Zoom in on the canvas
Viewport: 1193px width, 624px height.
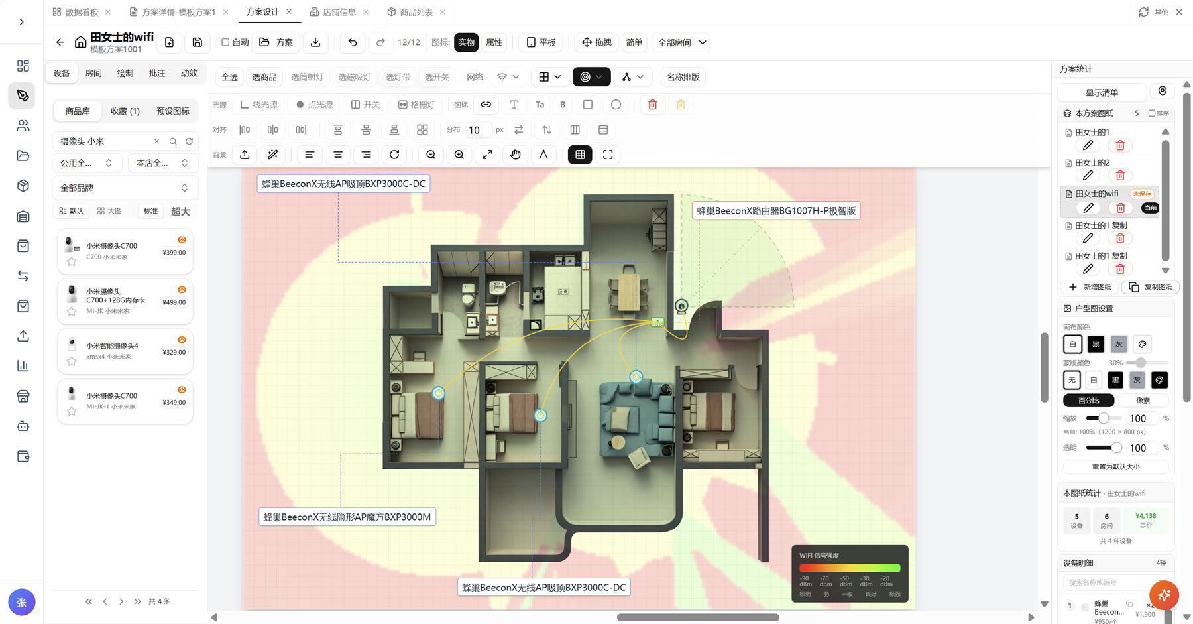(x=459, y=155)
